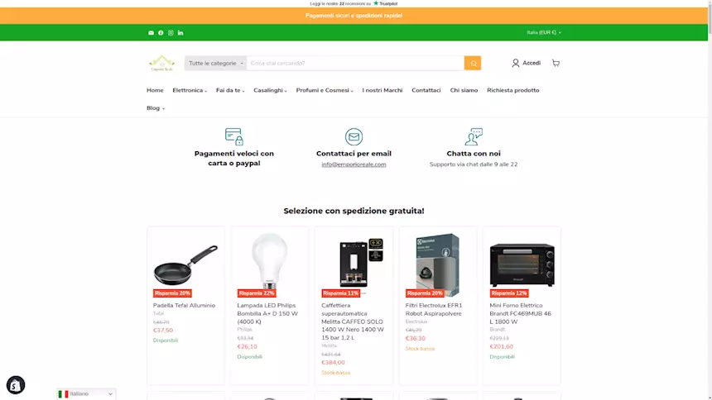Click the Philips LED bulb image
Screen dimensions: 712x400
click(x=270, y=261)
